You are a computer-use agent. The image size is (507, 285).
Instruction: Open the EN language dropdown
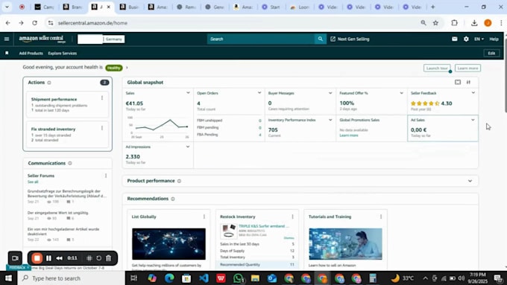pyautogui.click(x=479, y=39)
